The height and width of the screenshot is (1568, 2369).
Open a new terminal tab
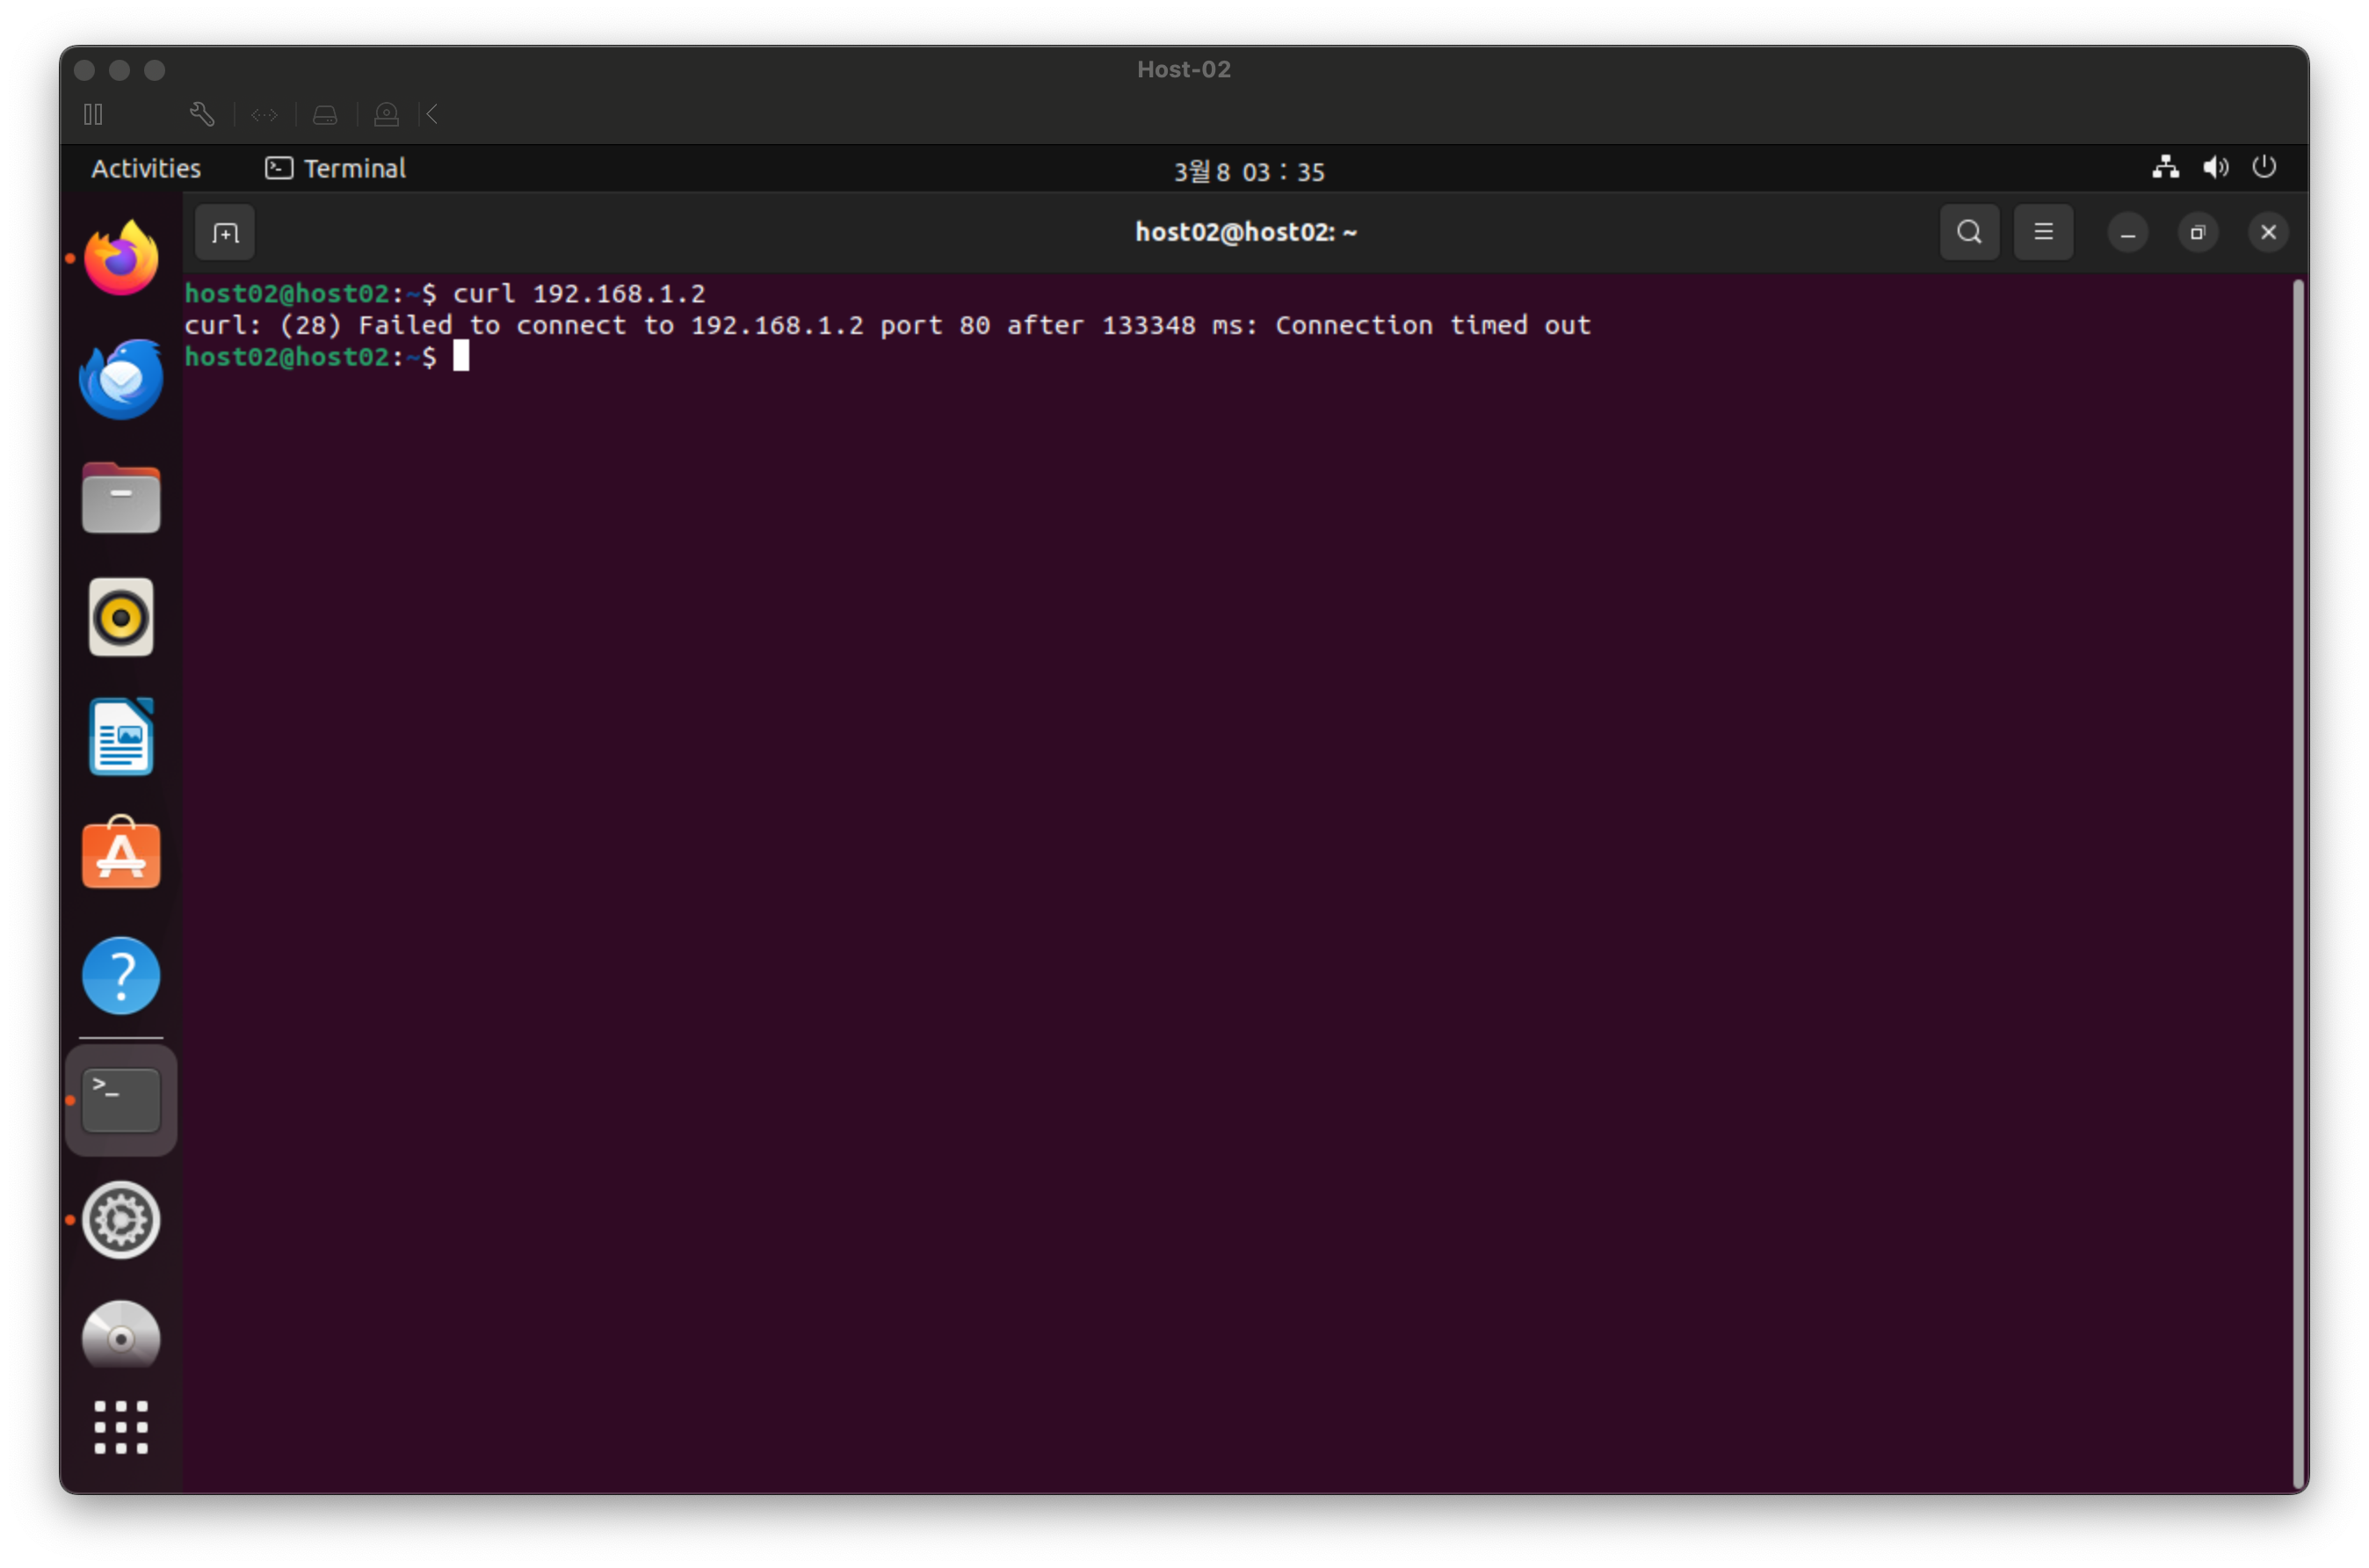click(x=226, y=233)
